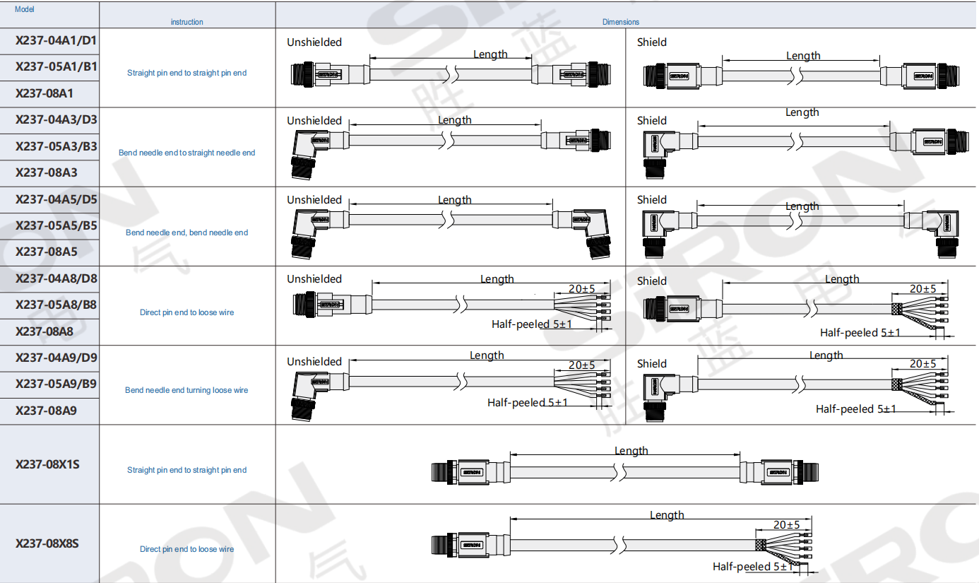This screenshot has height=583, width=979.
Task: Pick the X237-05A8/B8 model cell
Action: [57, 305]
